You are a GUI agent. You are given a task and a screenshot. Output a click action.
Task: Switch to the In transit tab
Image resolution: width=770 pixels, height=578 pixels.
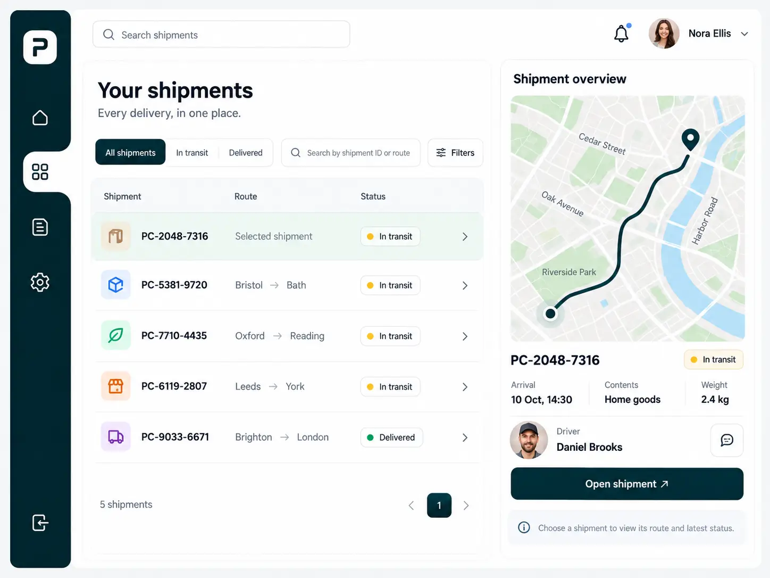(x=192, y=153)
